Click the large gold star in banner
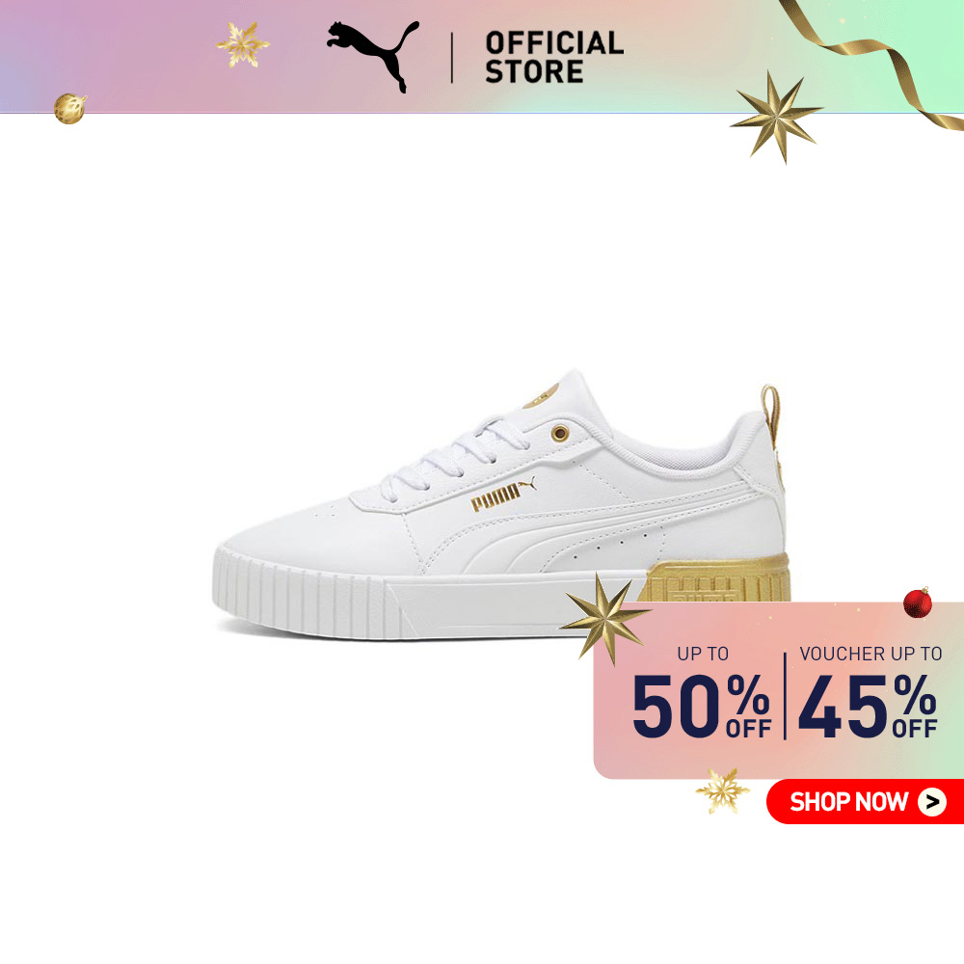Screen dimensions: 964x964 click(x=776, y=117)
